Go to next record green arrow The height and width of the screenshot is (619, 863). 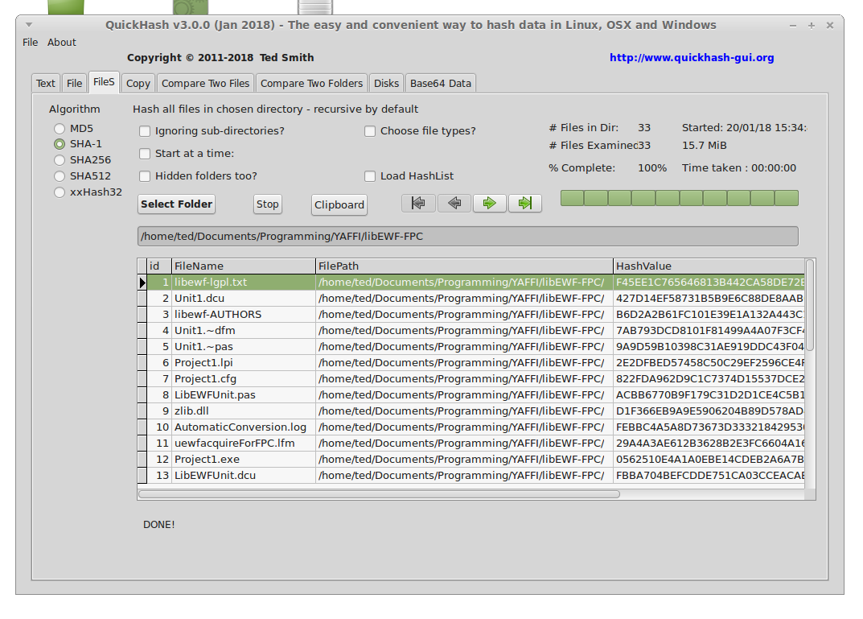tap(490, 204)
